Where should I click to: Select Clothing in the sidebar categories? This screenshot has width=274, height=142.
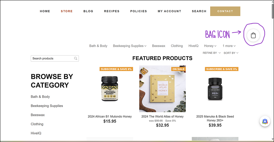coord(37,124)
